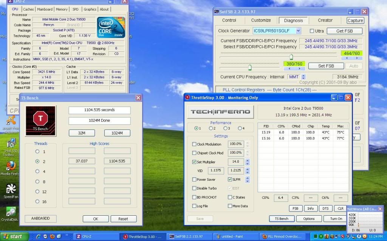Check the Ultra option in SetFSB
The width and height of the screenshot is (387, 241).
312,31
